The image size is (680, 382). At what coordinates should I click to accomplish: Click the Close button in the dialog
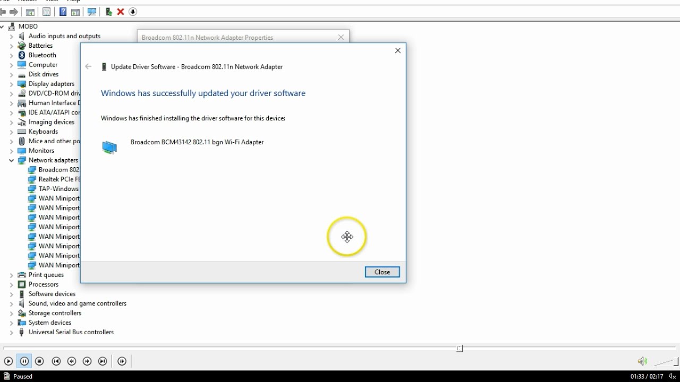tap(382, 272)
